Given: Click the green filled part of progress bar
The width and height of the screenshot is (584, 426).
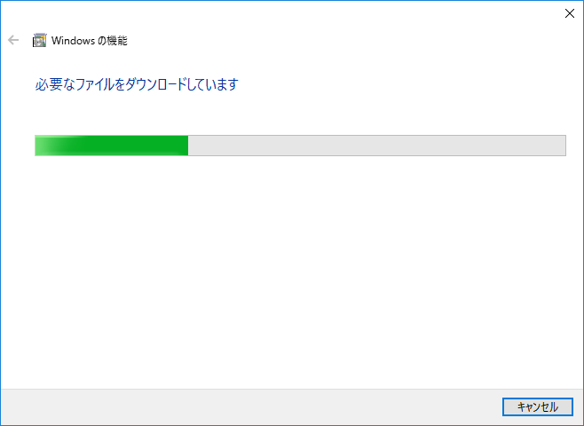Looking at the screenshot, I should [x=112, y=146].
